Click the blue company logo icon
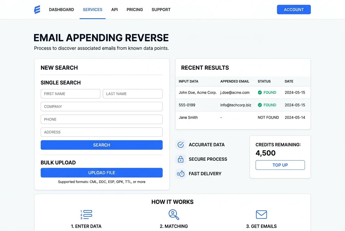Viewport: 345px width, 231px height. coord(37,9)
